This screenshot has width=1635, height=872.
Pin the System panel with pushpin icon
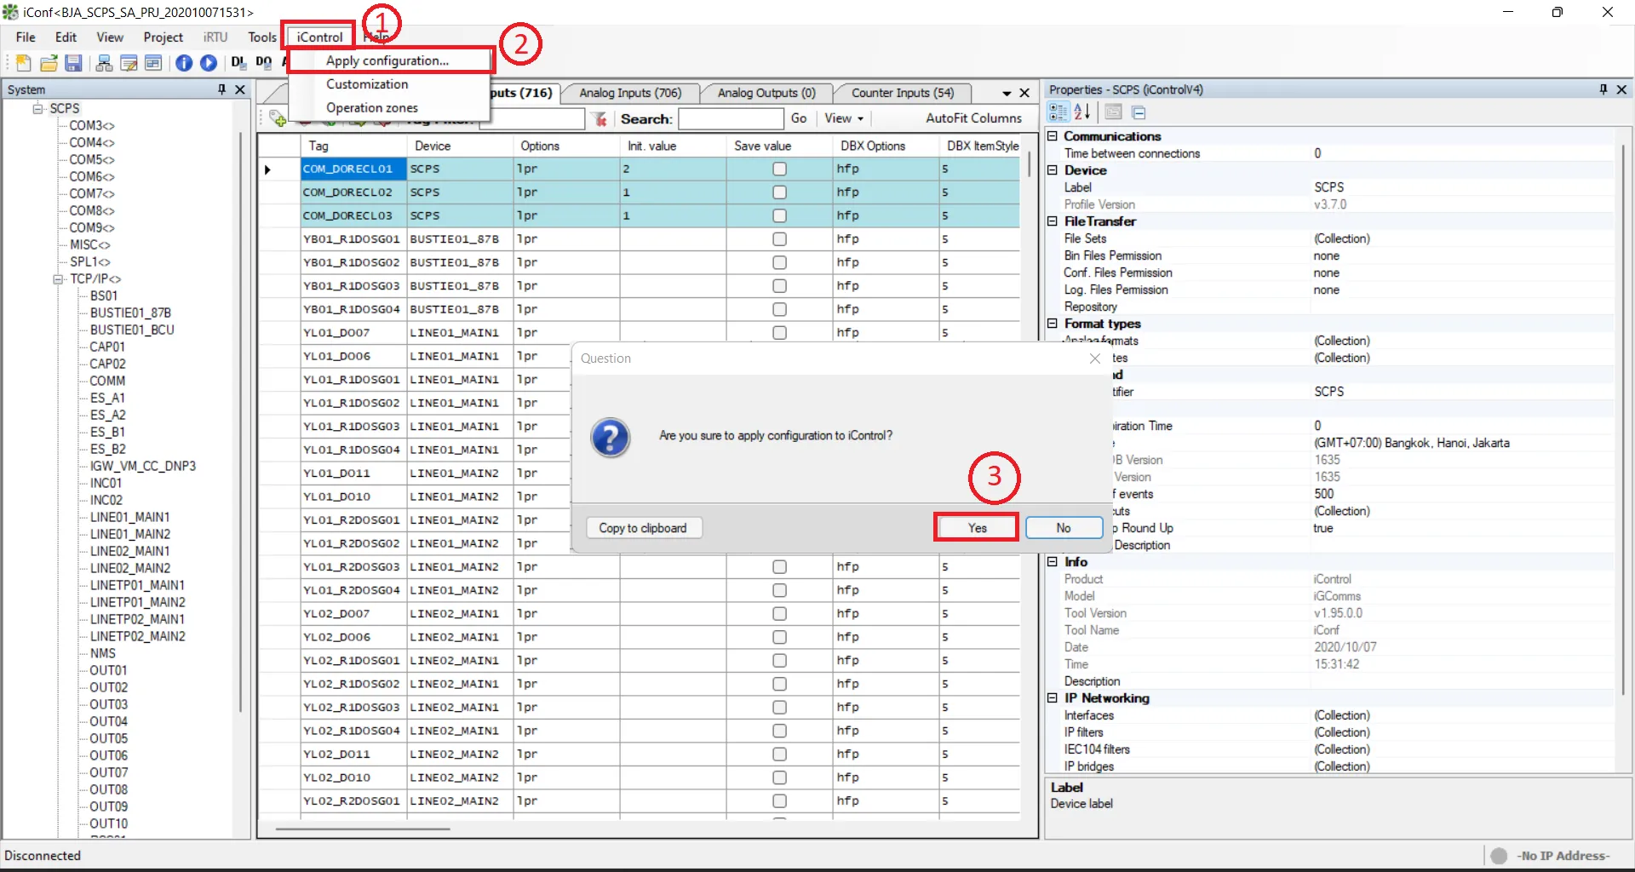point(221,89)
